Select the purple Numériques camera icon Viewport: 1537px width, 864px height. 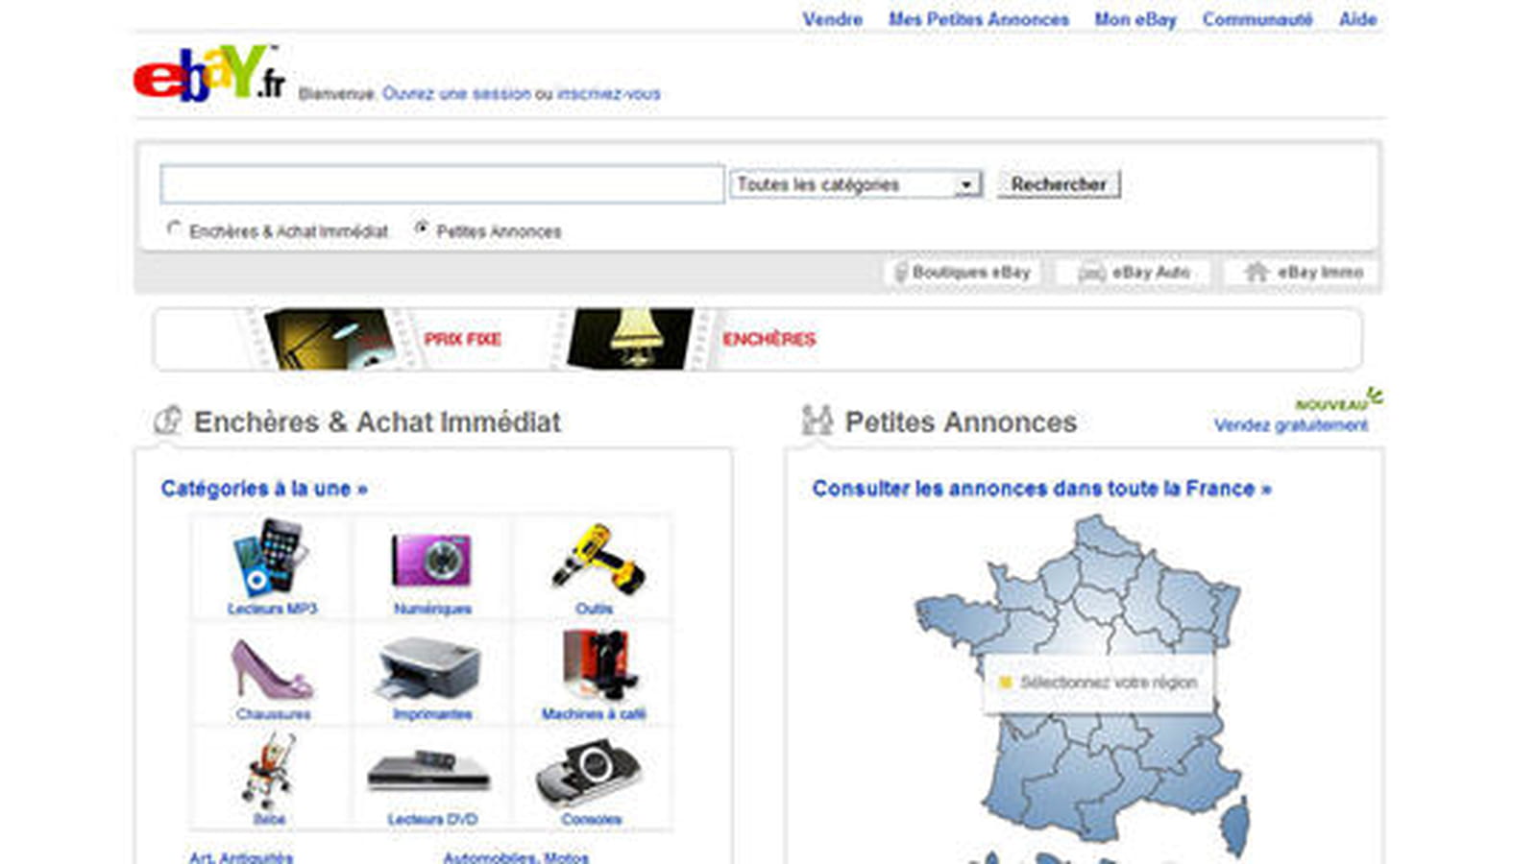(x=431, y=559)
